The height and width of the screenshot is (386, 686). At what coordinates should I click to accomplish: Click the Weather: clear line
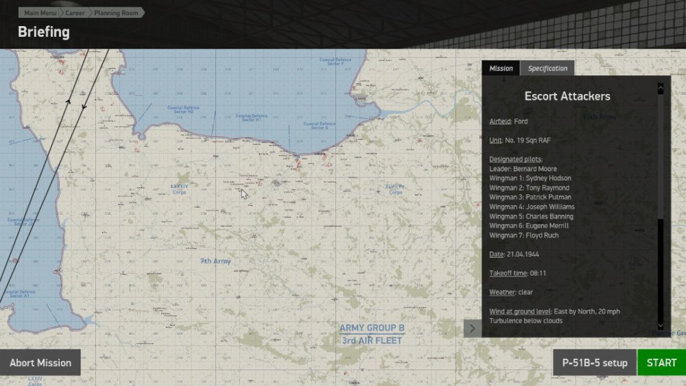click(511, 292)
